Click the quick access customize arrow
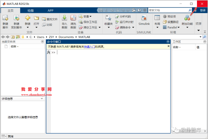The image size is (208, 139). click(x=145, y=10)
